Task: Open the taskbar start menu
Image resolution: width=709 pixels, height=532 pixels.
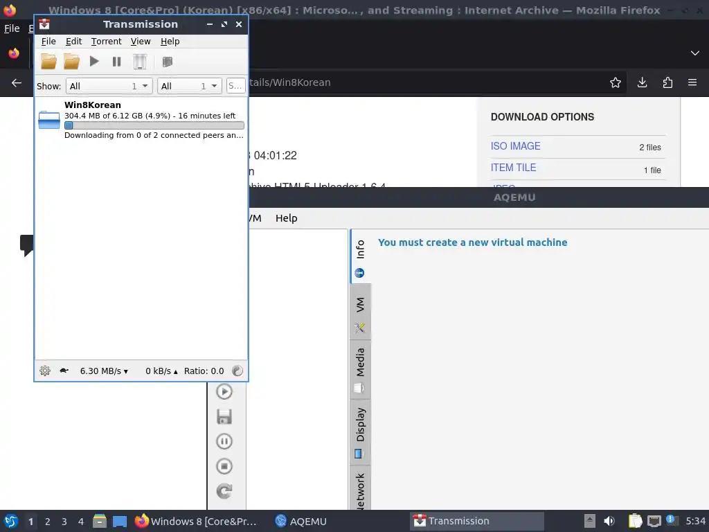Action: point(11,522)
